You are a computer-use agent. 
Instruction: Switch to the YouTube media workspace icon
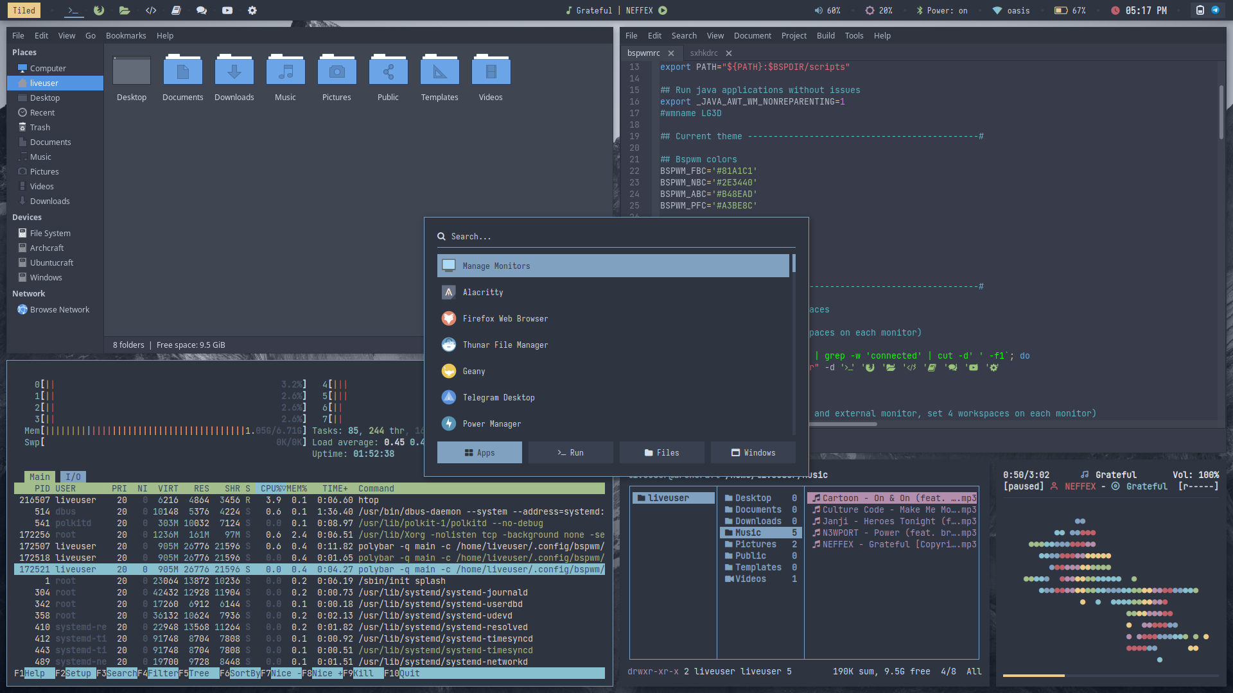click(227, 10)
